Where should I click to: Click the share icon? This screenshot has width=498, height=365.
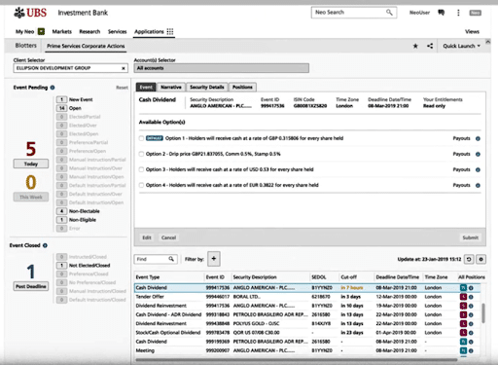[x=430, y=46]
